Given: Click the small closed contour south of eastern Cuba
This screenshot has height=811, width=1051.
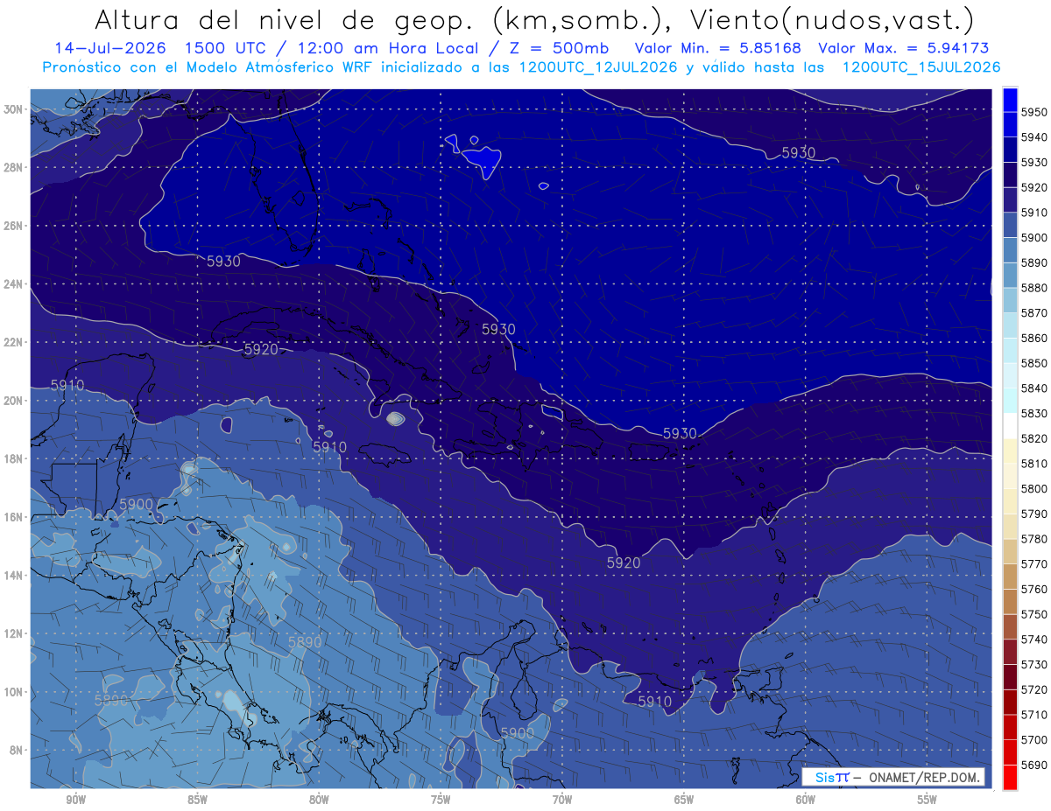Looking at the screenshot, I should click(x=395, y=419).
